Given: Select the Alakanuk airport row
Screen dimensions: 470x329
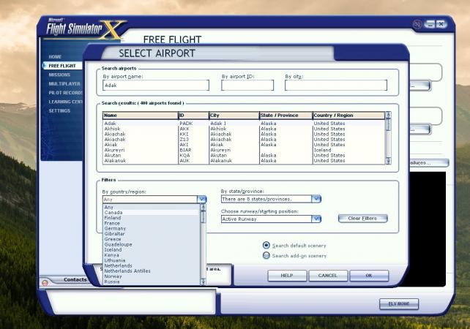Looking at the screenshot, I should [x=244, y=161].
